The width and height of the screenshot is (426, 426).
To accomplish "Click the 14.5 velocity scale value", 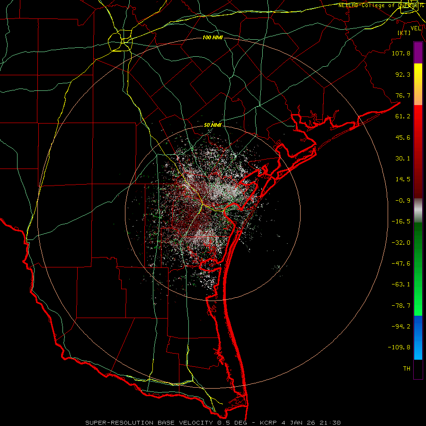I will coord(403,179).
